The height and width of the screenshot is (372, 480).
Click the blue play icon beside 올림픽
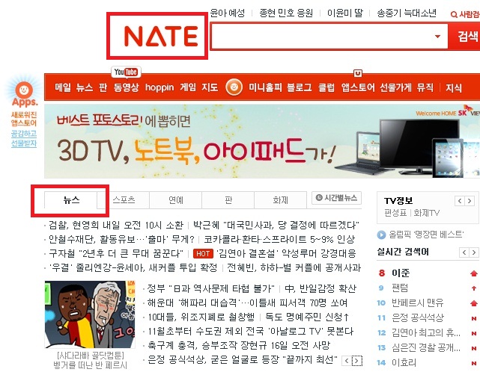381,235
